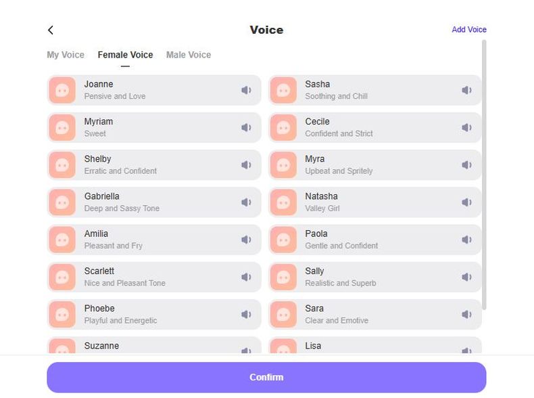The width and height of the screenshot is (534, 398).
Task: Click the voice list scrollbar
Action: click(x=484, y=169)
